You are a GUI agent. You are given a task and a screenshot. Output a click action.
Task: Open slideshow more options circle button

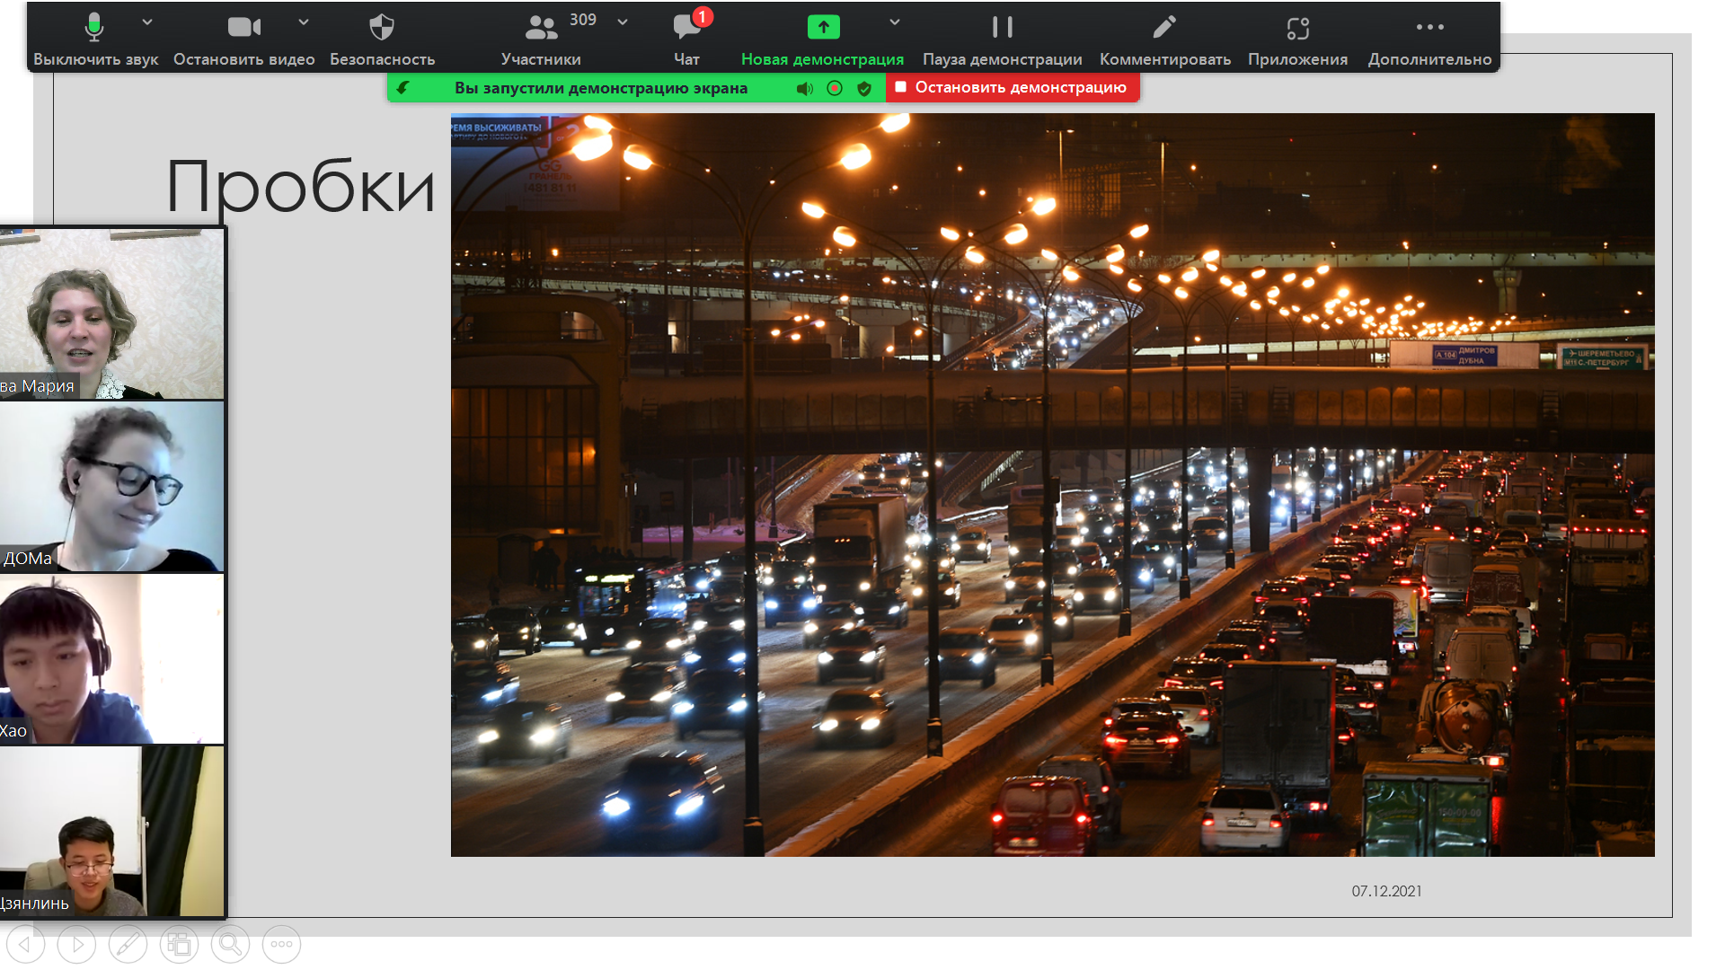[x=281, y=944]
